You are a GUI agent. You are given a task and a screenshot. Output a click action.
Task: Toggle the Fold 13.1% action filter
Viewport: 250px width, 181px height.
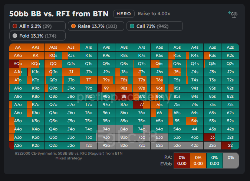[x=37, y=36]
